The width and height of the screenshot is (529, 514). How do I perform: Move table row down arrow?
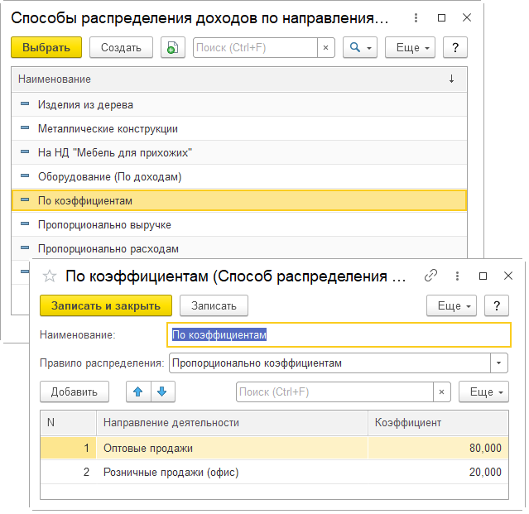(x=163, y=392)
